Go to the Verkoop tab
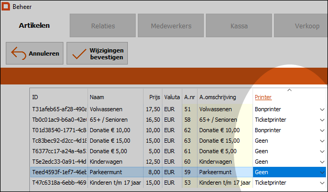Image resolution: width=328 pixels, height=192 pixels. click(301, 26)
